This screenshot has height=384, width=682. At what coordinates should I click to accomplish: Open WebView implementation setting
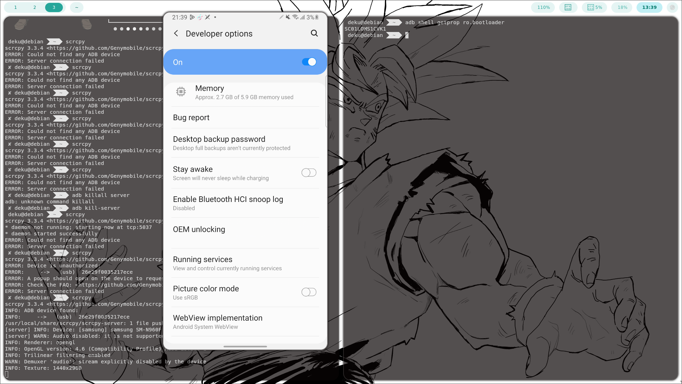(x=245, y=322)
